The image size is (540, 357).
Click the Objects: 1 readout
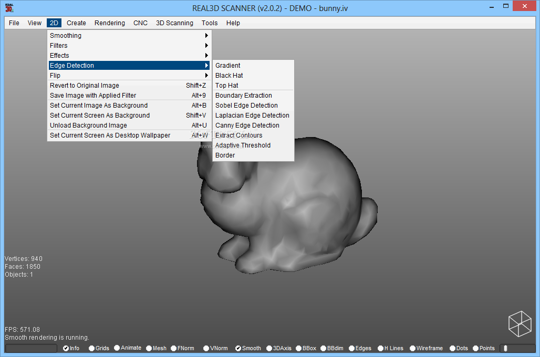pyautogui.click(x=18, y=275)
